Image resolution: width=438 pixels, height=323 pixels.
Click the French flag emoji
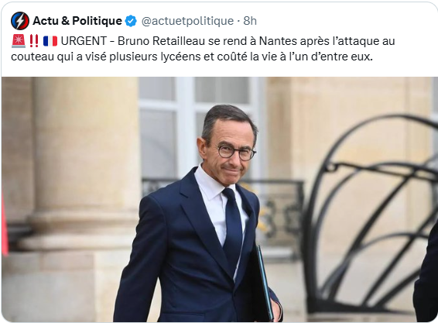tap(50, 41)
